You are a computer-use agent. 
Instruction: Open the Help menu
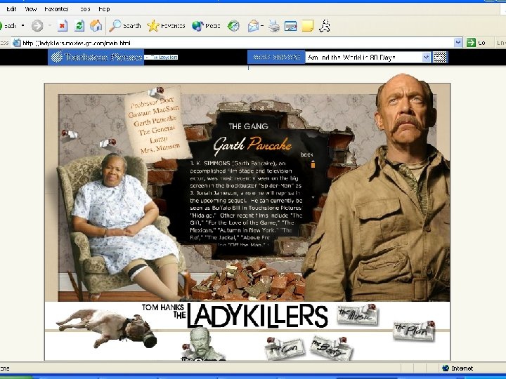(104, 9)
